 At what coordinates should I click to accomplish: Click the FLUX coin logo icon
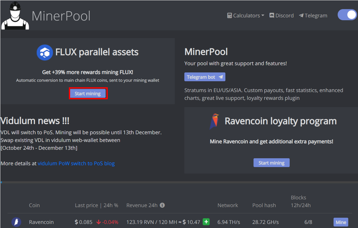[x=45, y=52]
